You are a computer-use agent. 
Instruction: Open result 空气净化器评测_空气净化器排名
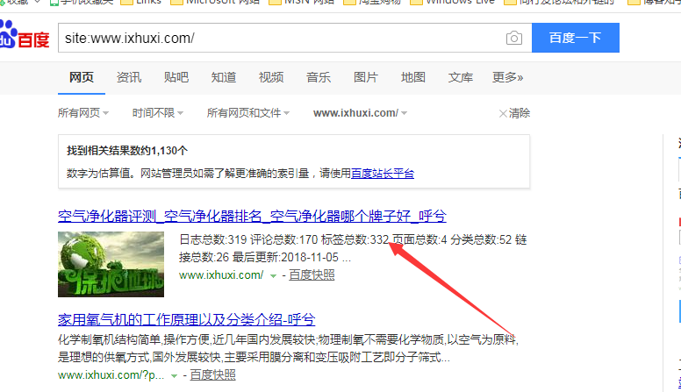point(252,216)
